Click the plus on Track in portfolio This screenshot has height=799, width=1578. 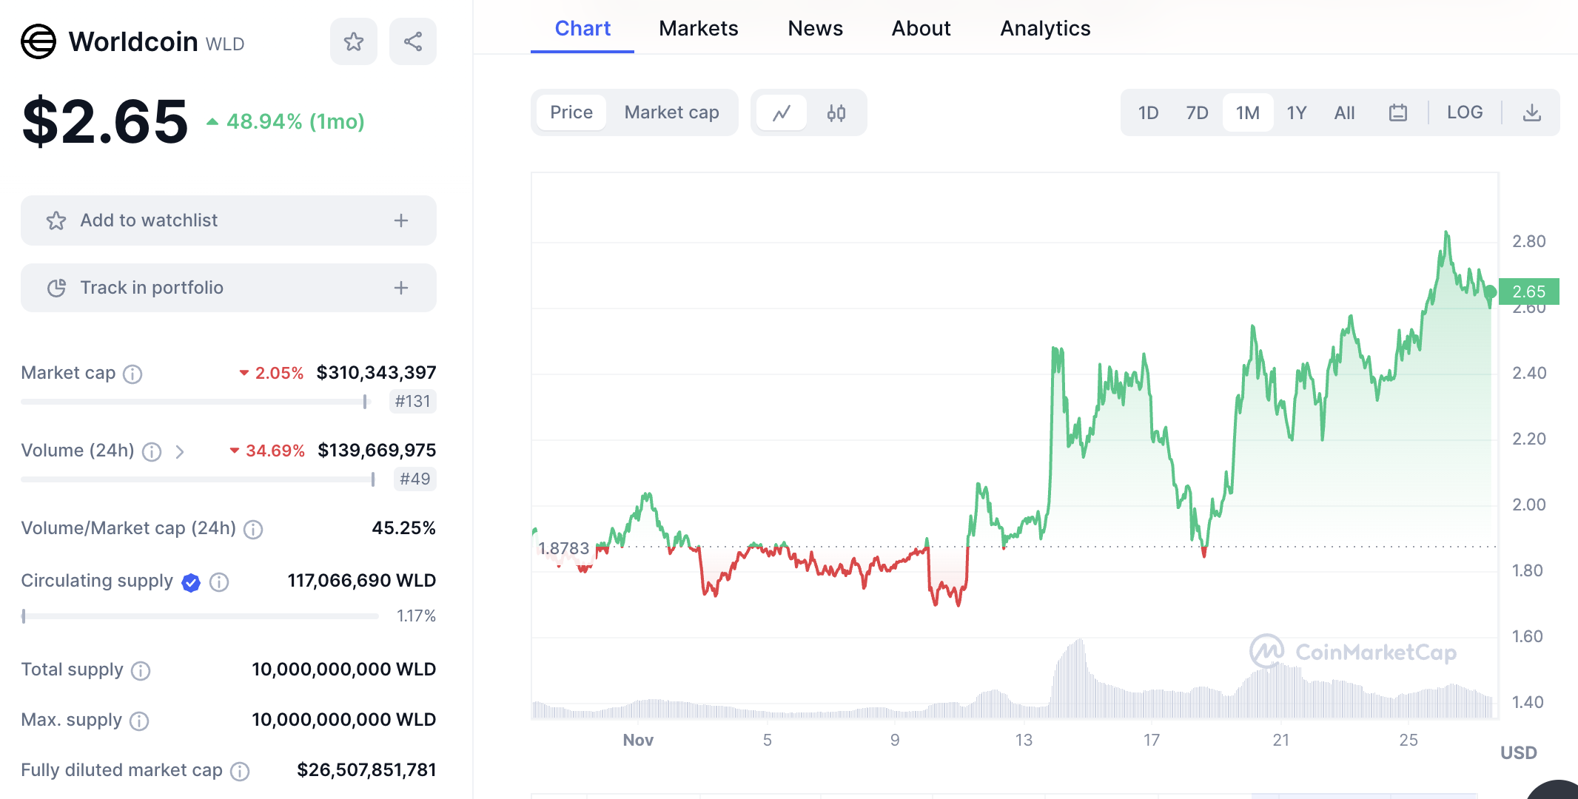(400, 288)
